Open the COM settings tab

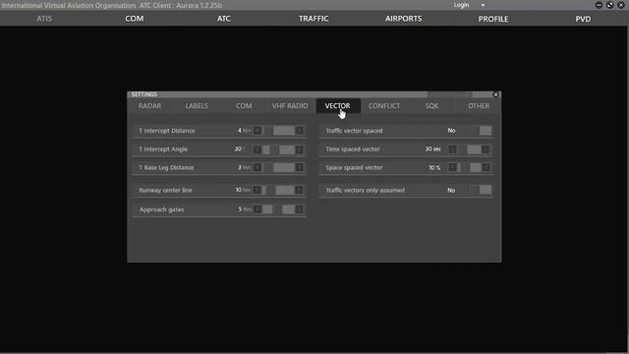click(244, 106)
